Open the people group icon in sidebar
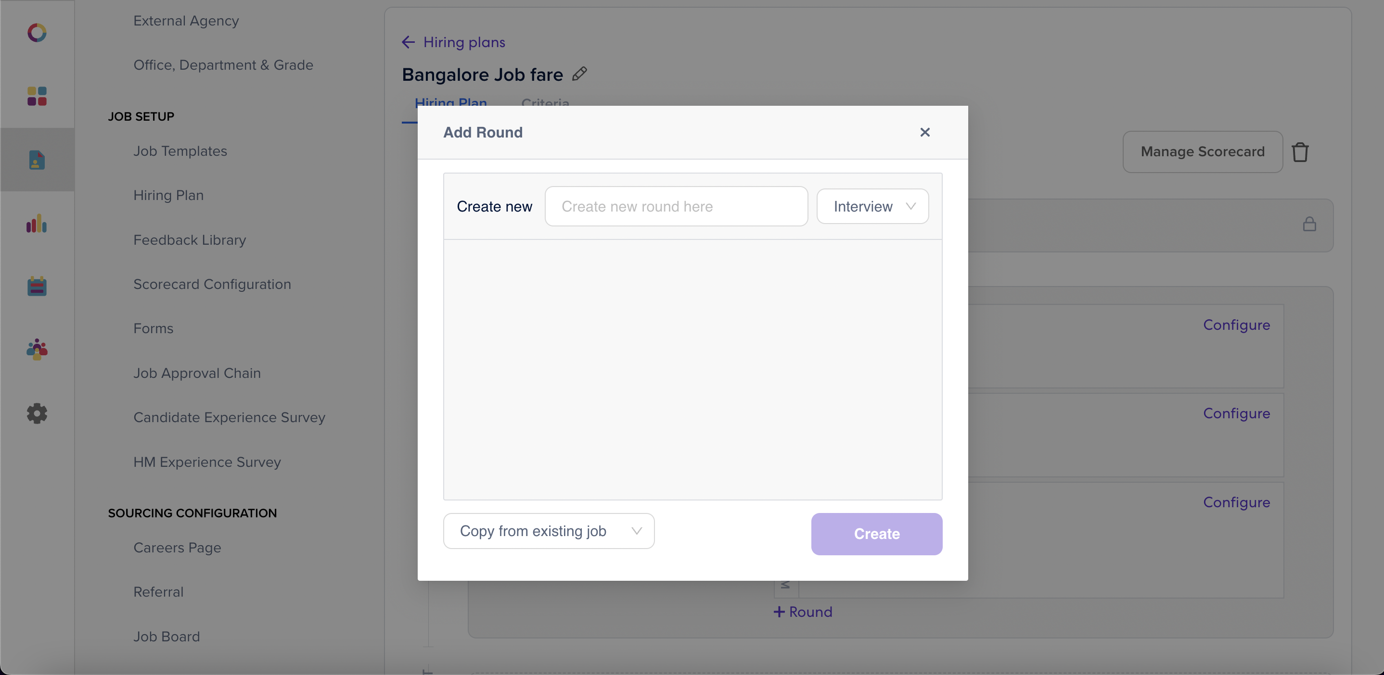Screen dimensions: 1384x675 click(37, 350)
